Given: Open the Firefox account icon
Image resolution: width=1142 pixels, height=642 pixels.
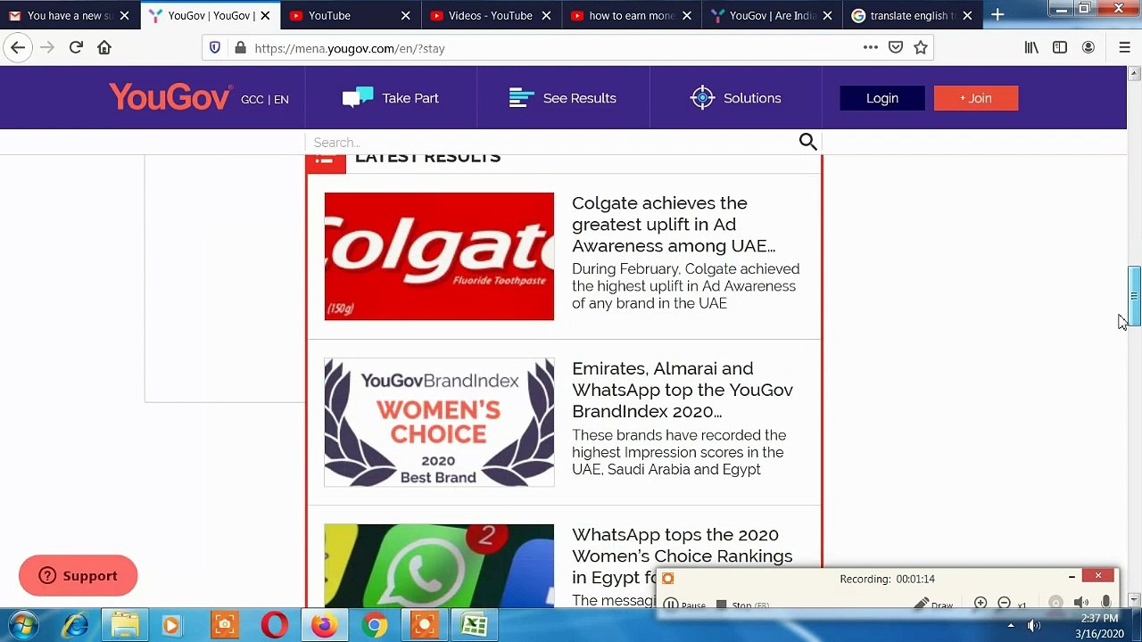Looking at the screenshot, I should pyautogui.click(x=1088, y=47).
